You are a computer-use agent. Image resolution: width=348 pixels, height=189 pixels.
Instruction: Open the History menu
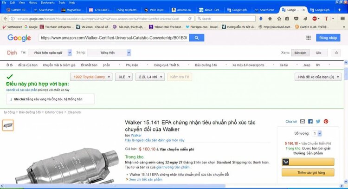(32, 3)
